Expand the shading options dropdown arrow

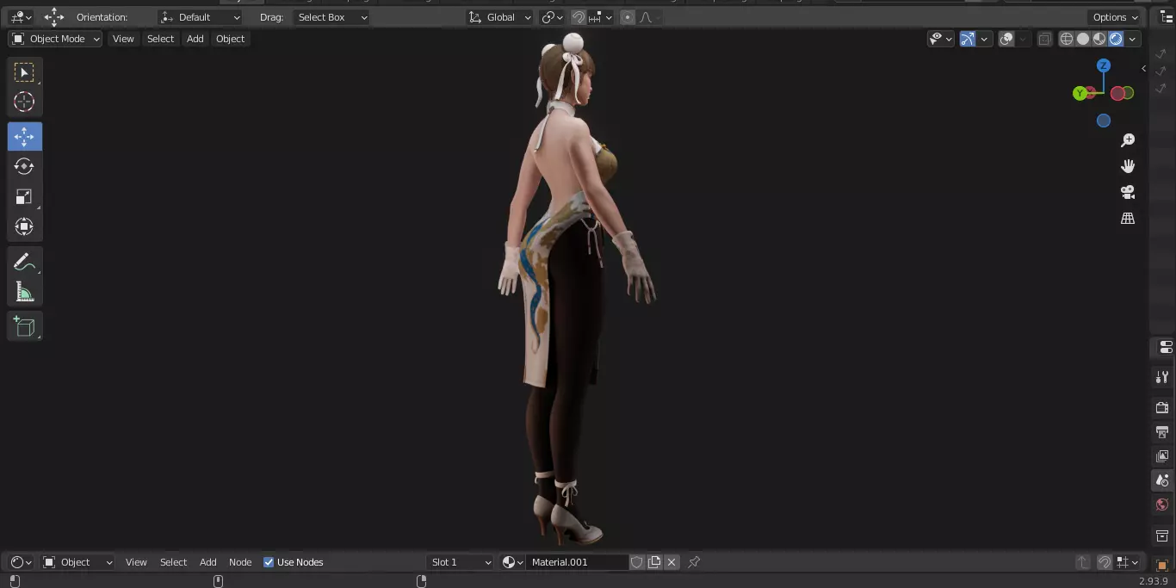pyautogui.click(x=1132, y=39)
